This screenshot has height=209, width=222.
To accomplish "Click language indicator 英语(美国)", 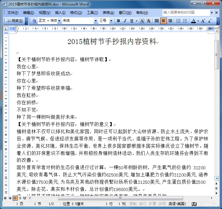I will pos(177,204).
